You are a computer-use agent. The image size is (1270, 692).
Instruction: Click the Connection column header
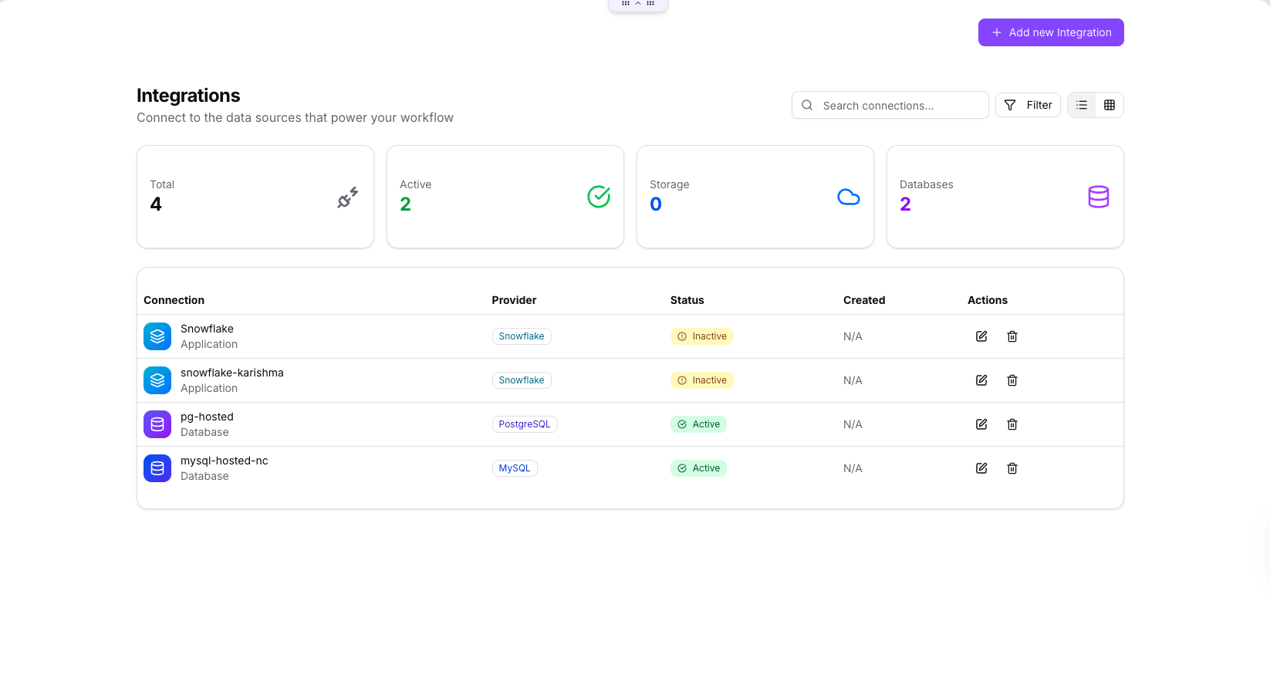click(174, 300)
